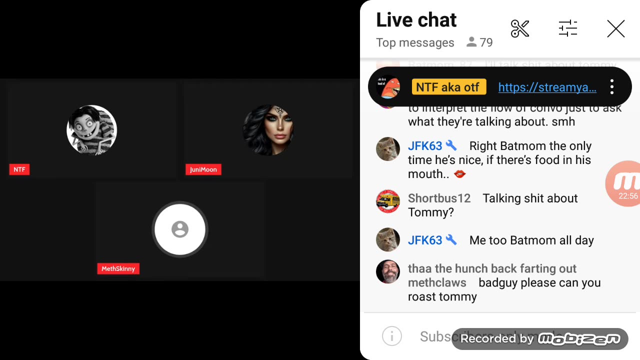This screenshot has height=360, width=640.
Task: Open the methclaws user's profile avatar
Action: point(388,272)
